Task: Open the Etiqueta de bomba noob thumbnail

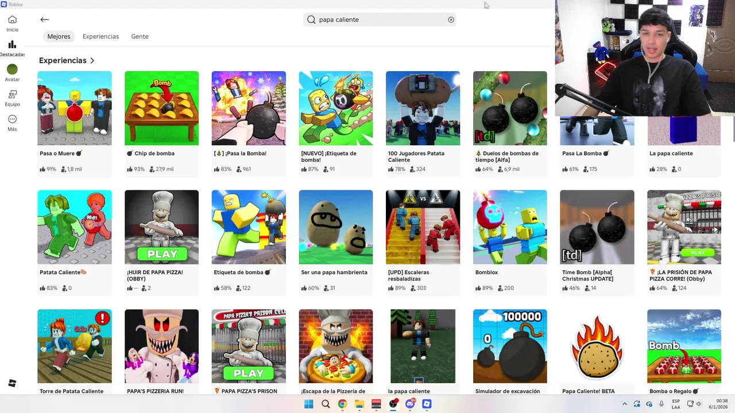Action: coord(249,227)
